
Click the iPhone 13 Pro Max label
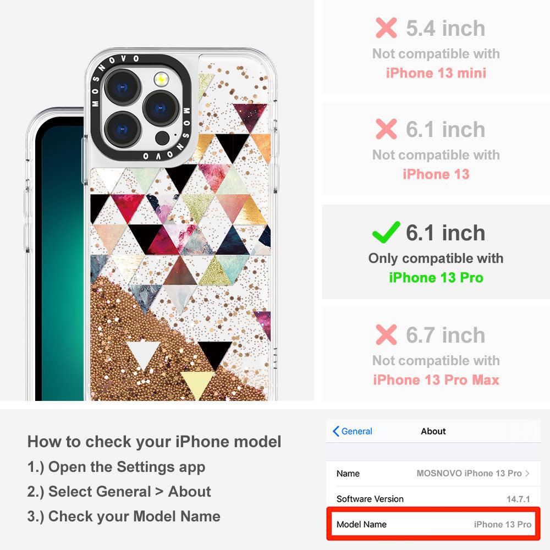[x=436, y=380]
